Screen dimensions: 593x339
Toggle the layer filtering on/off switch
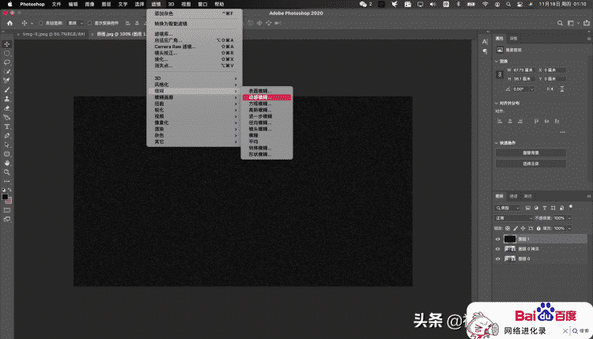pos(571,207)
